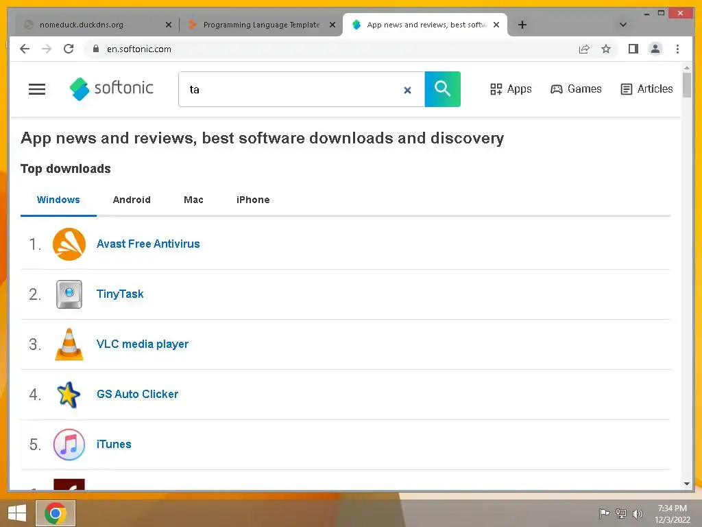Click the GS Auto Clicker star icon
This screenshot has width=702, height=527.
coord(69,395)
